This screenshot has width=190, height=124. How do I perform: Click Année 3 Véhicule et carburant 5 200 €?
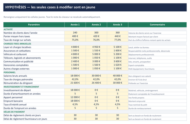117,54
